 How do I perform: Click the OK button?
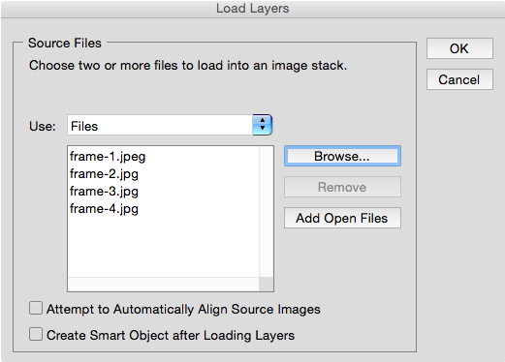tap(459, 48)
